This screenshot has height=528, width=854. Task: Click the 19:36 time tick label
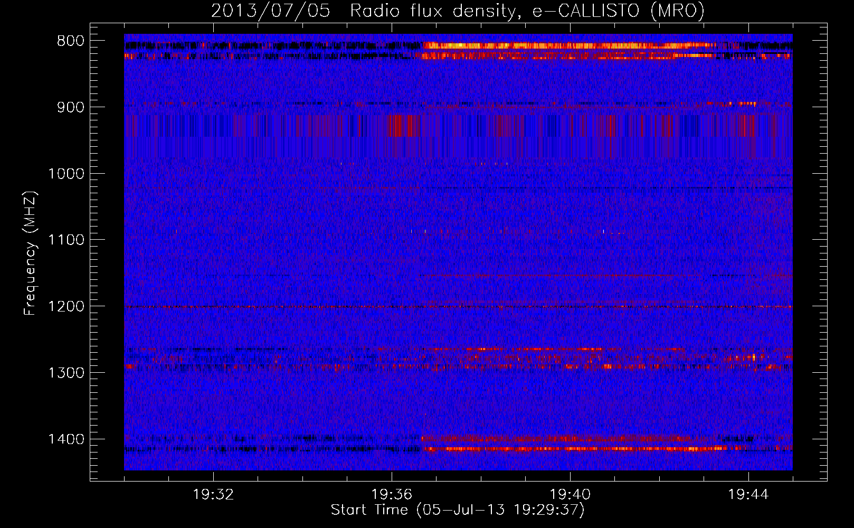(392, 495)
